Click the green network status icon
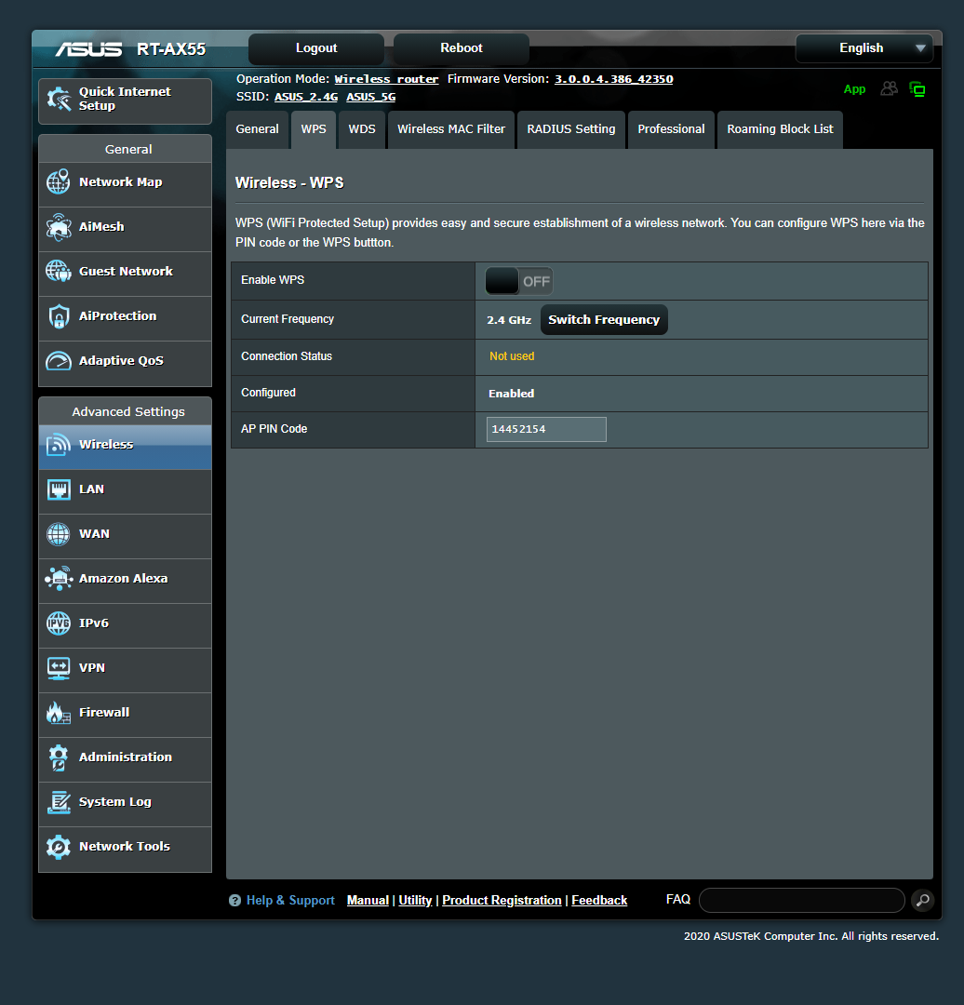 [917, 89]
